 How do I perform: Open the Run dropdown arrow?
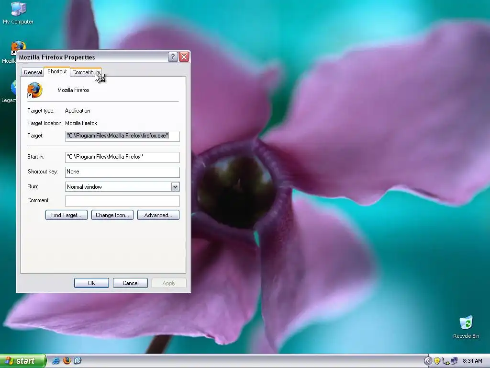tap(175, 187)
